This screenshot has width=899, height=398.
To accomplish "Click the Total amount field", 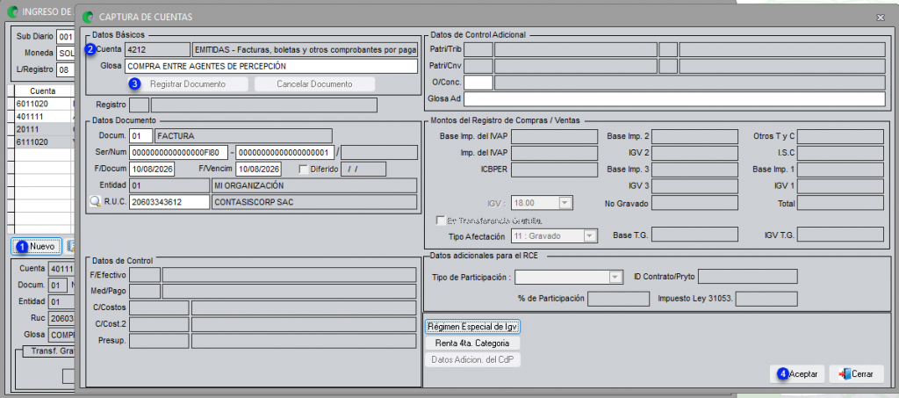I will (840, 203).
